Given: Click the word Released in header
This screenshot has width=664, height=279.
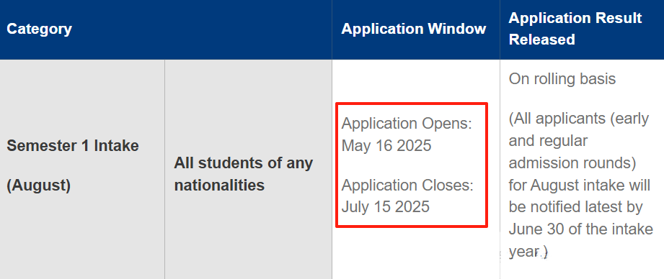Looking at the screenshot, I should (x=541, y=40).
